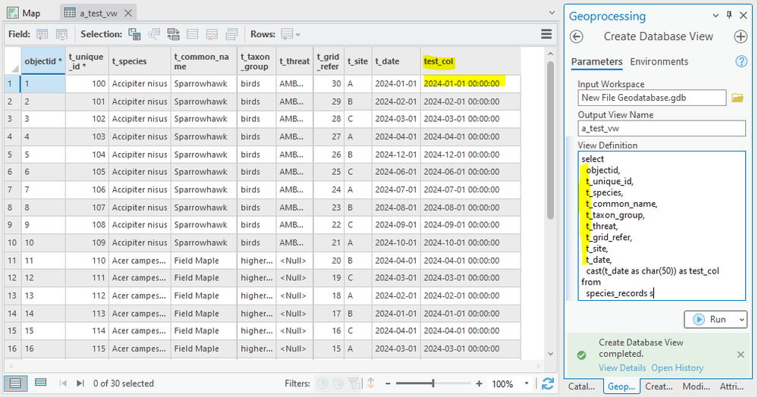Refresh the attribute table
Screen dimensions: 758x397
[x=548, y=383]
